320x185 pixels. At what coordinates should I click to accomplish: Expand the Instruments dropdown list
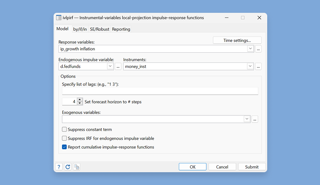click(250, 66)
